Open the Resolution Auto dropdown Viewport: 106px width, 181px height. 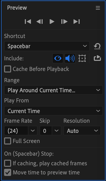coord(82,131)
